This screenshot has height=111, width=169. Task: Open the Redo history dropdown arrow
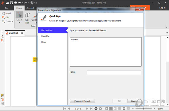(29, 3)
